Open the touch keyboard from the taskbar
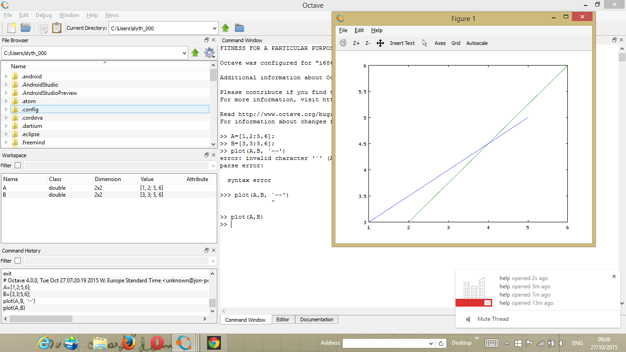Screen dimensions: 626x352 click(492, 343)
